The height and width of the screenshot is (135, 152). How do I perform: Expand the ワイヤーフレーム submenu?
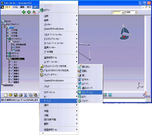click(59, 92)
